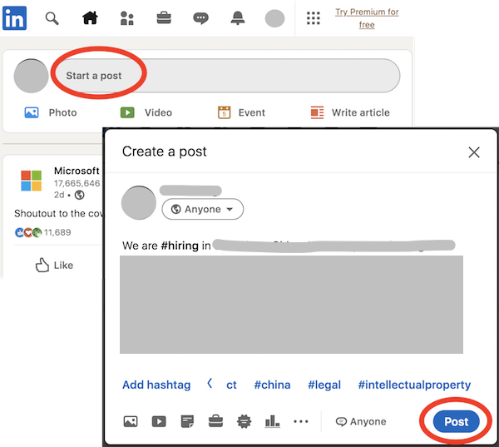This screenshot has height=447, width=499.
Task: Click the Shoutout post text in feed
Action: (58, 213)
